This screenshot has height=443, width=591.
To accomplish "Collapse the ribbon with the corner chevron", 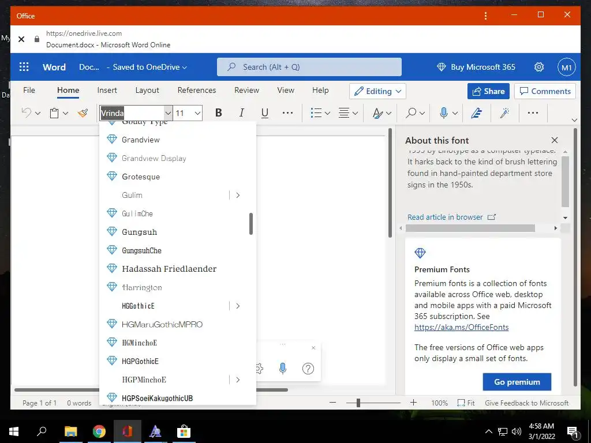I will pyautogui.click(x=574, y=120).
